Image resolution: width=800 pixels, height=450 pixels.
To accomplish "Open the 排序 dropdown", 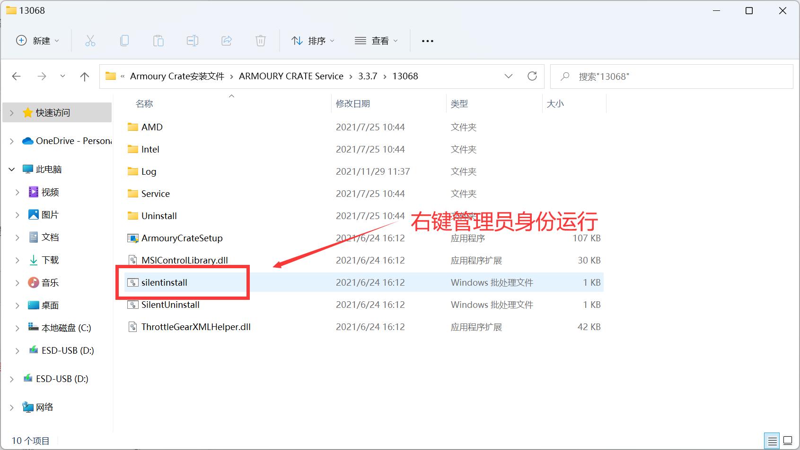I will 313,41.
